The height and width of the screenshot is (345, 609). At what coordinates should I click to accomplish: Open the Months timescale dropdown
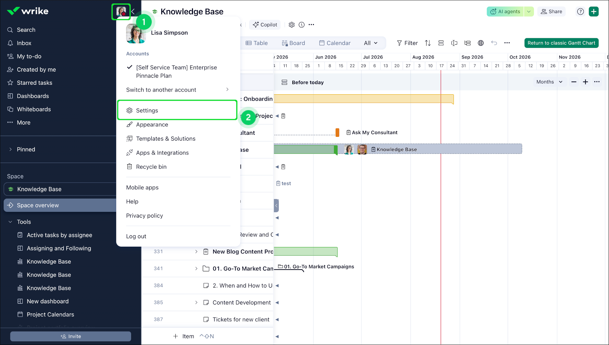click(x=549, y=82)
